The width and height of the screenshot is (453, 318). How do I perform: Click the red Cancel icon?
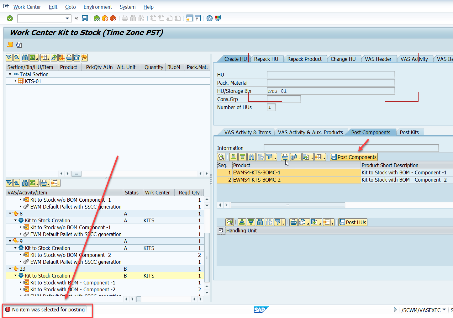tap(113, 19)
